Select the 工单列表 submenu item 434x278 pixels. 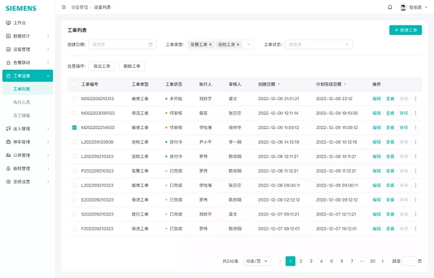28,89
